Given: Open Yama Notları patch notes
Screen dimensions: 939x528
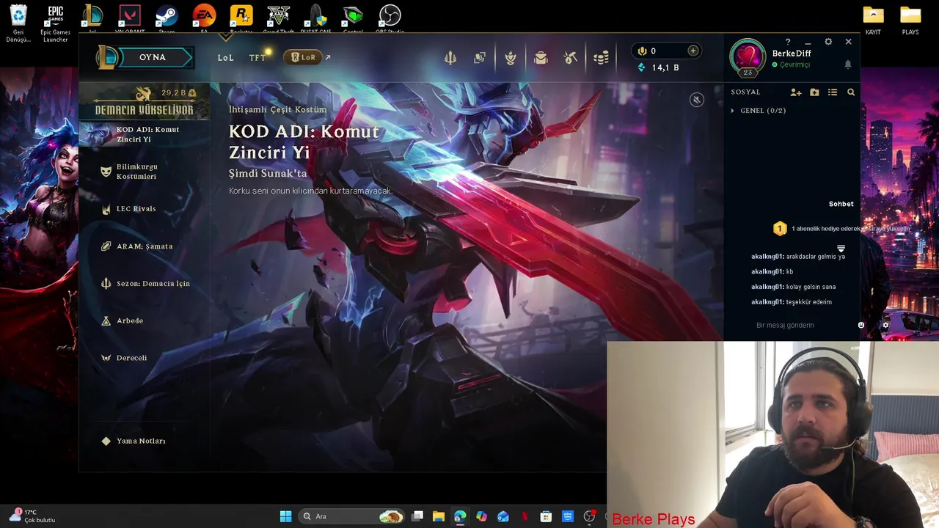Looking at the screenshot, I should (x=134, y=441).
